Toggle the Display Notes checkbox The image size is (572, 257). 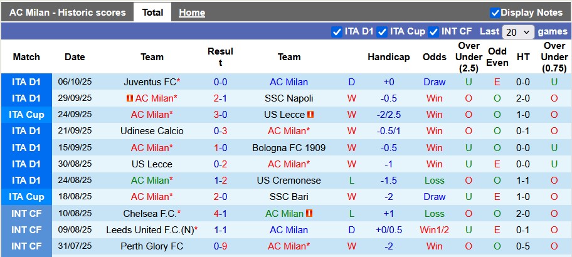pyautogui.click(x=495, y=13)
